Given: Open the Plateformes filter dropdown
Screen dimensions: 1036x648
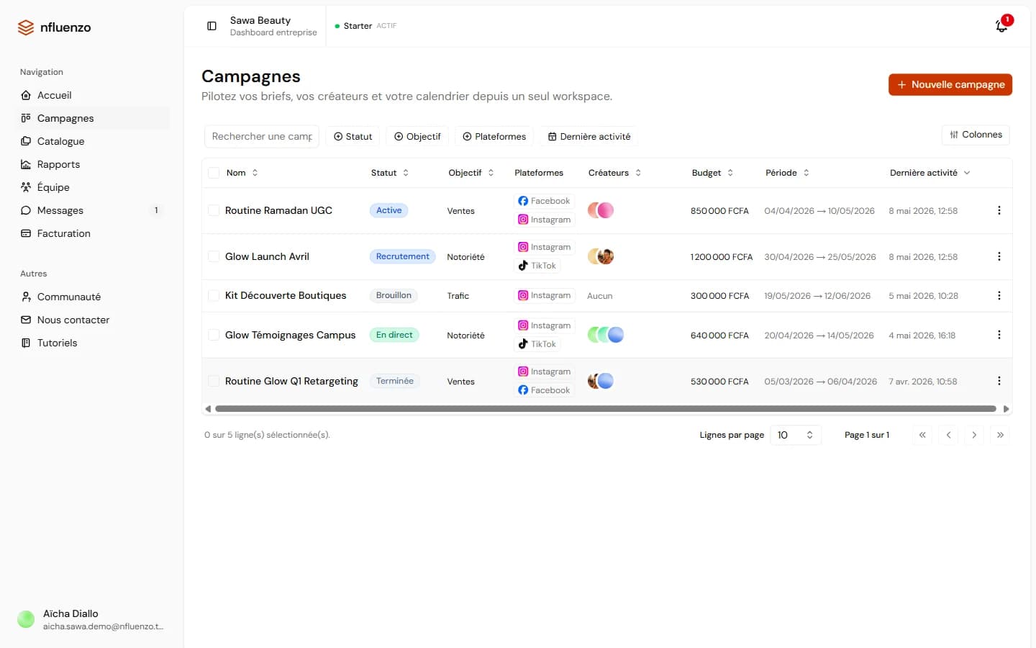Looking at the screenshot, I should coord(494,136).
